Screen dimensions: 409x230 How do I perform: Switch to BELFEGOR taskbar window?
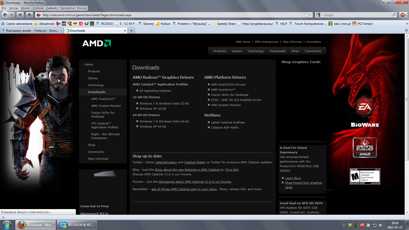coord(77,225)
